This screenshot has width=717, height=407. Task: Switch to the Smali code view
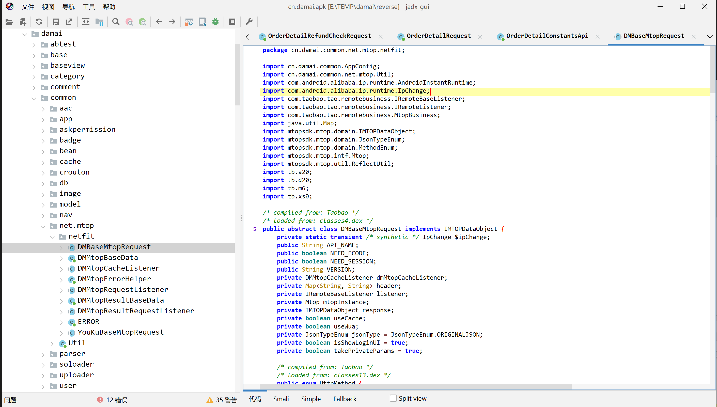click(x=281, y=399)
